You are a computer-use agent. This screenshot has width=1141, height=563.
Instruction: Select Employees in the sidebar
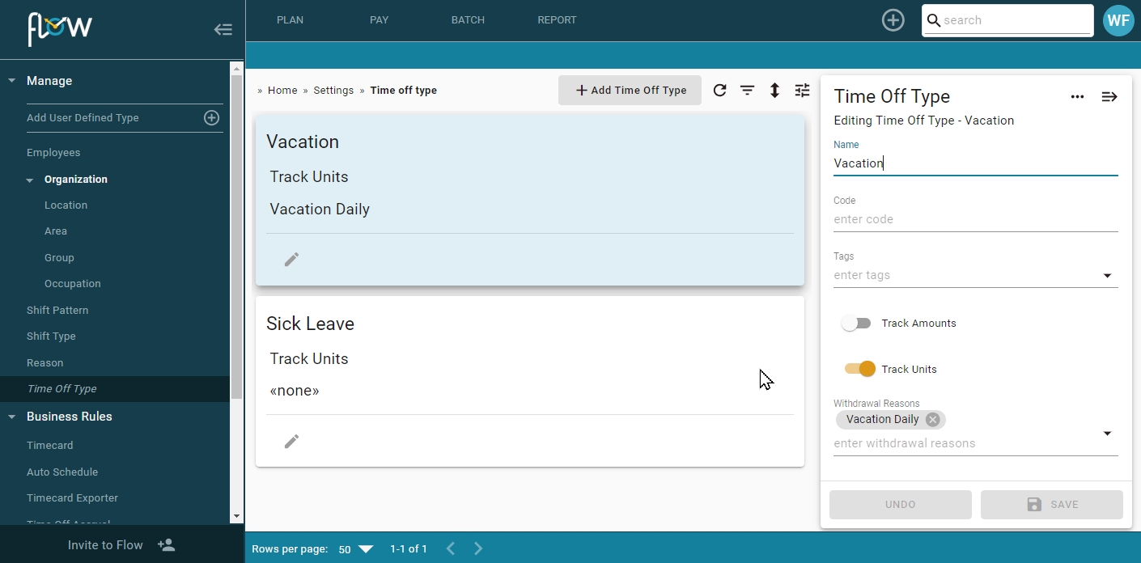point(53,153)
